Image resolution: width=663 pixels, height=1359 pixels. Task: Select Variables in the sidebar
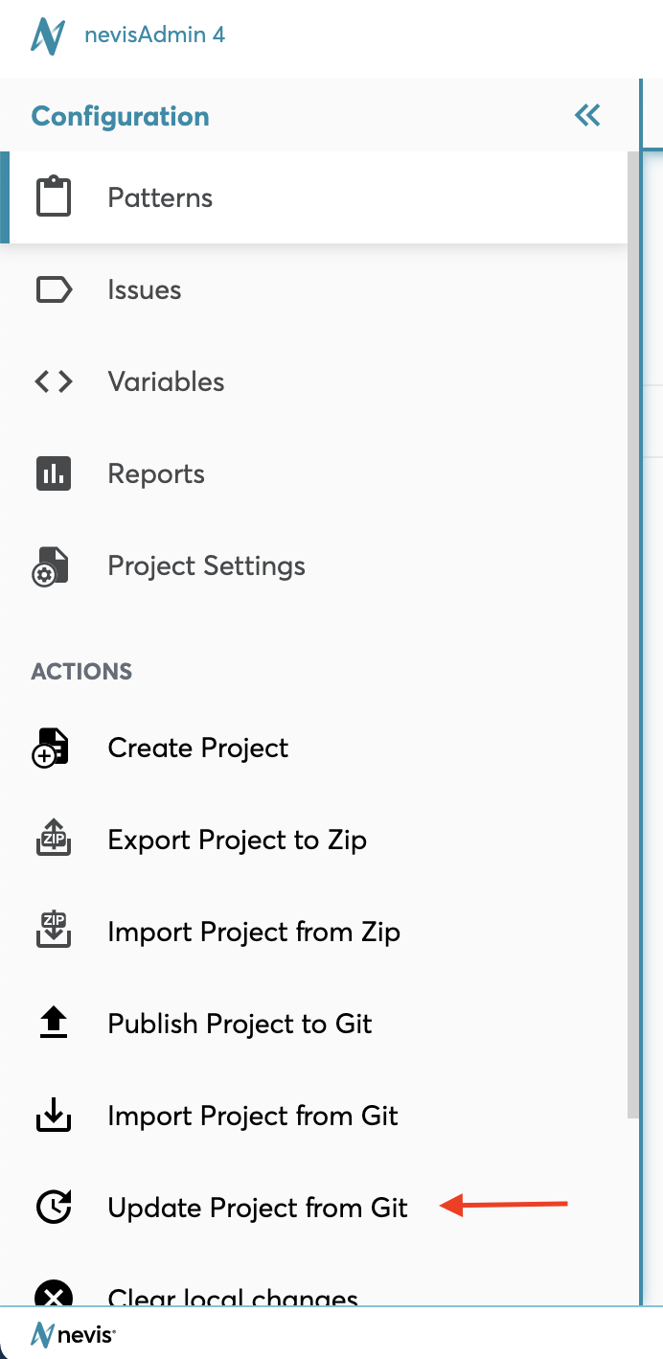click(166, 381)
